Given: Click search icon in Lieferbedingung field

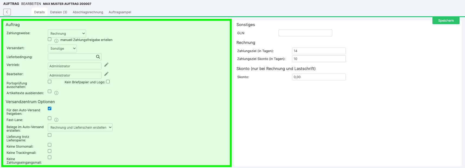Looking at the screenshot, I should (98, 57).
